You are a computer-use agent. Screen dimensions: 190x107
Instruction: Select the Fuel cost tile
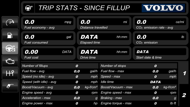tap(48, 53)
